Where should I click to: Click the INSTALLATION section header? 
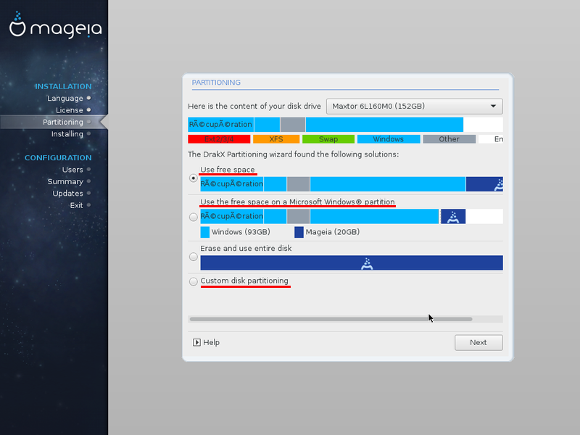[x=63, y=86]
